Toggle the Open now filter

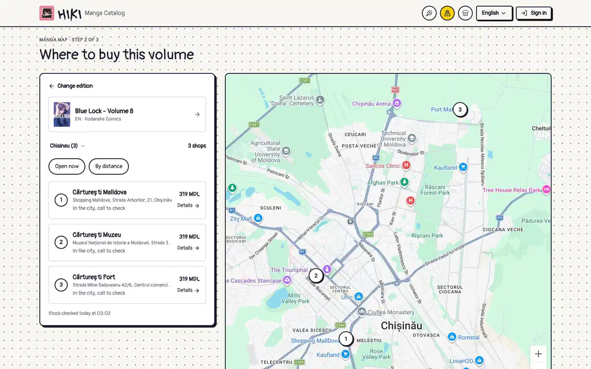67,166
